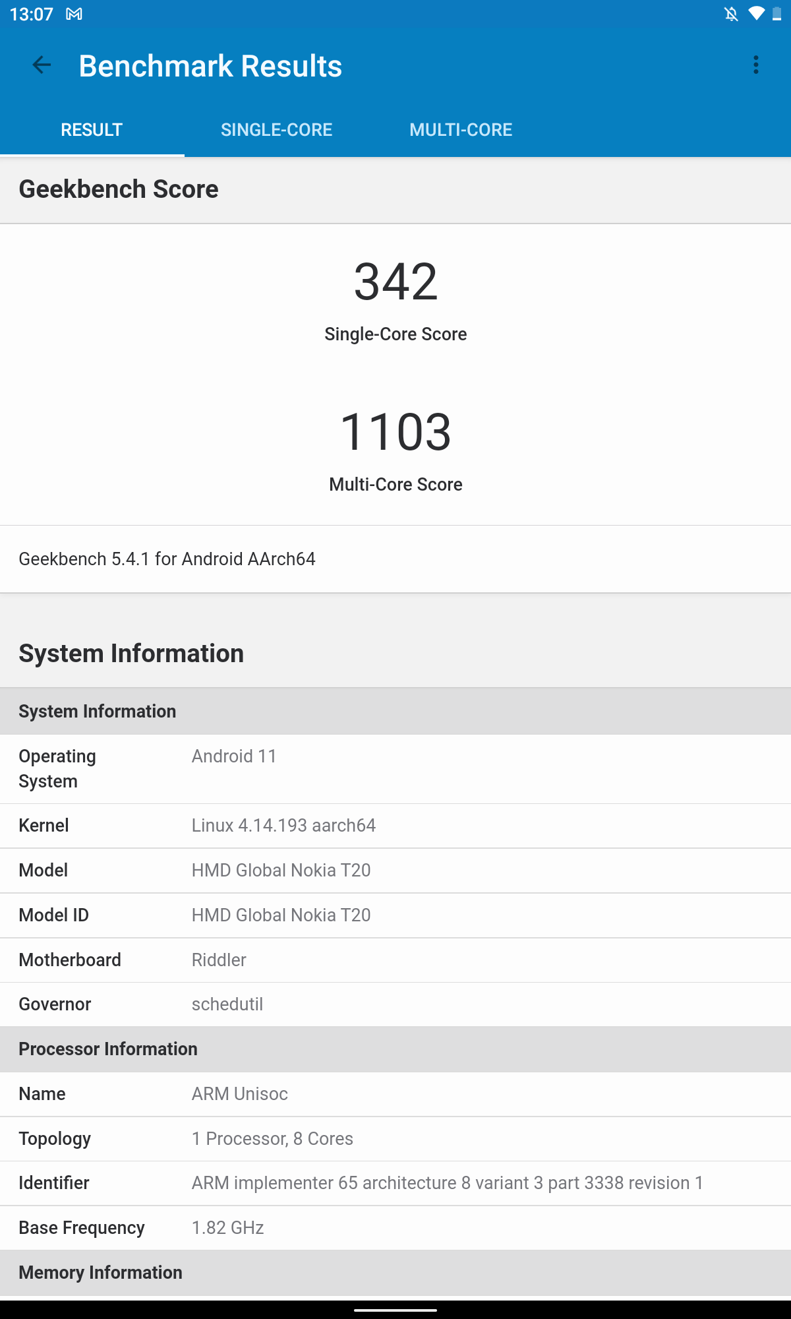
Task: Tap the schedutil governor value
Action: pos(227,1004)
